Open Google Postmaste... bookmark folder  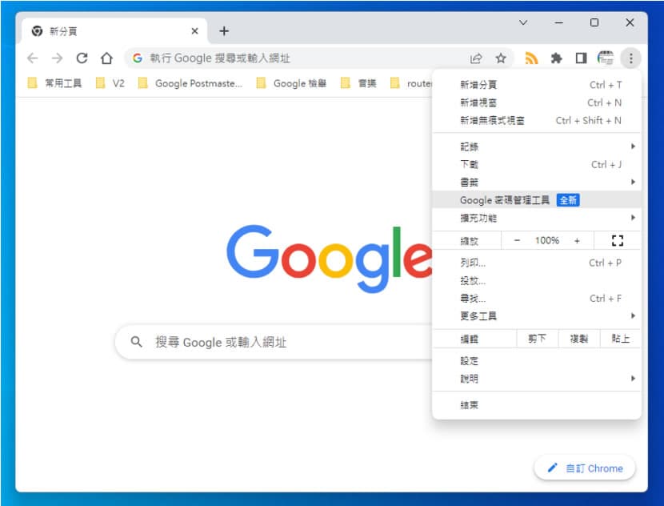[190, 83]
